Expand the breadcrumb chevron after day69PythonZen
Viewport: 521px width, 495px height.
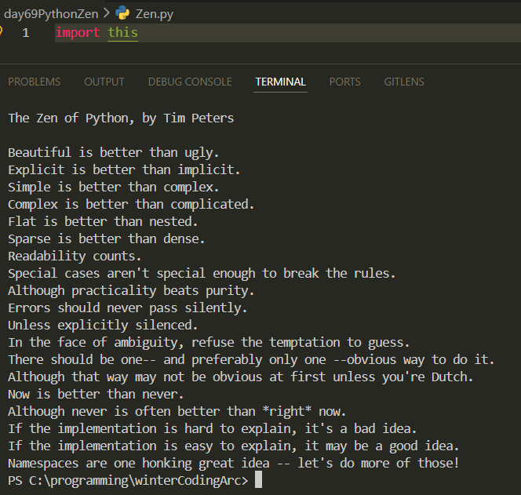click(x=107, y=13)
